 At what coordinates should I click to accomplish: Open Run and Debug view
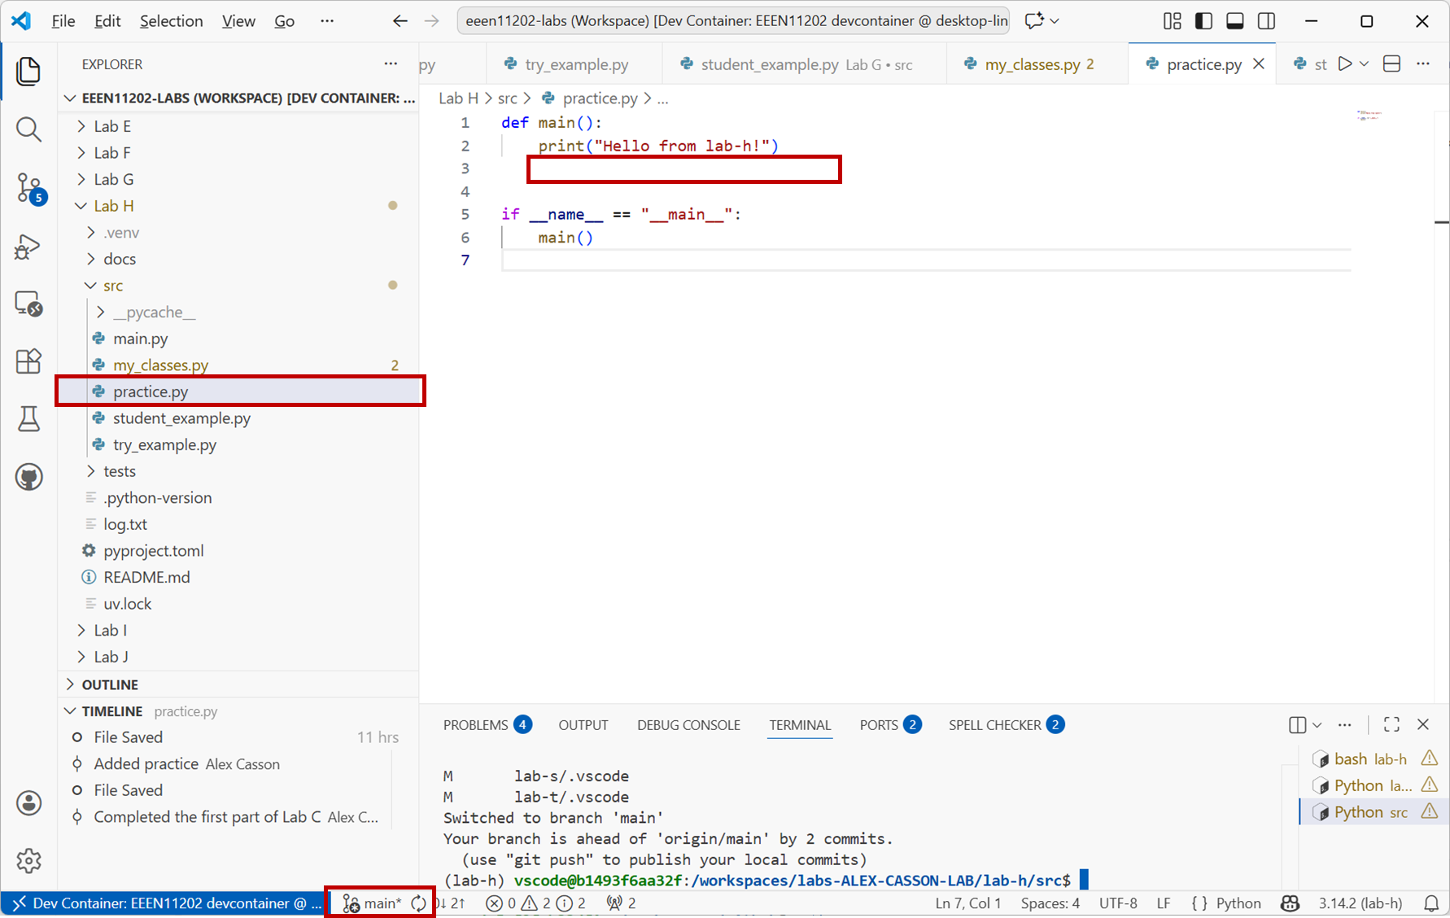28,247
